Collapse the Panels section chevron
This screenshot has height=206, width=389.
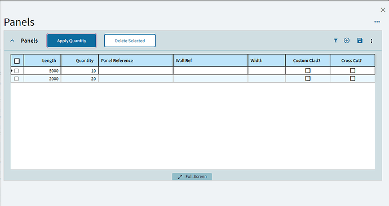click(x=12, y=41)
